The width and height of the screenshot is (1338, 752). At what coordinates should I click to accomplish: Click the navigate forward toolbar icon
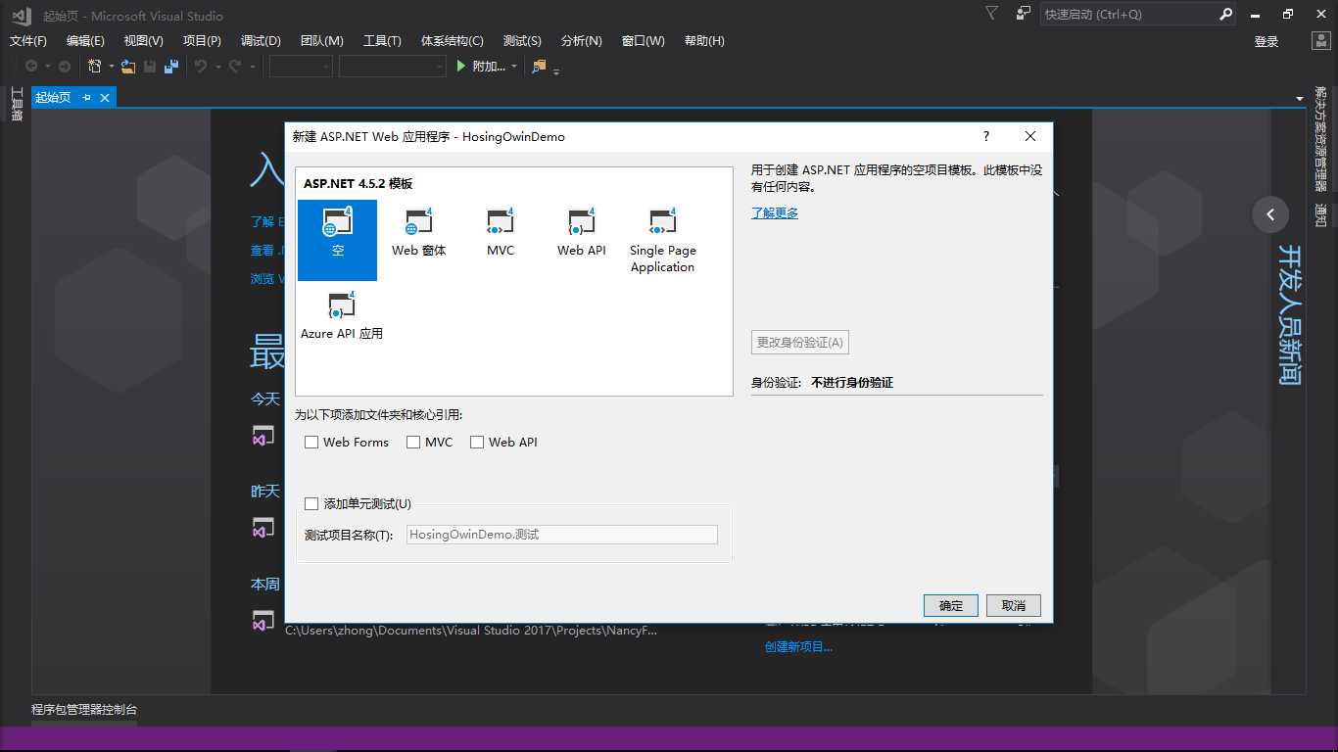(65, 67)
